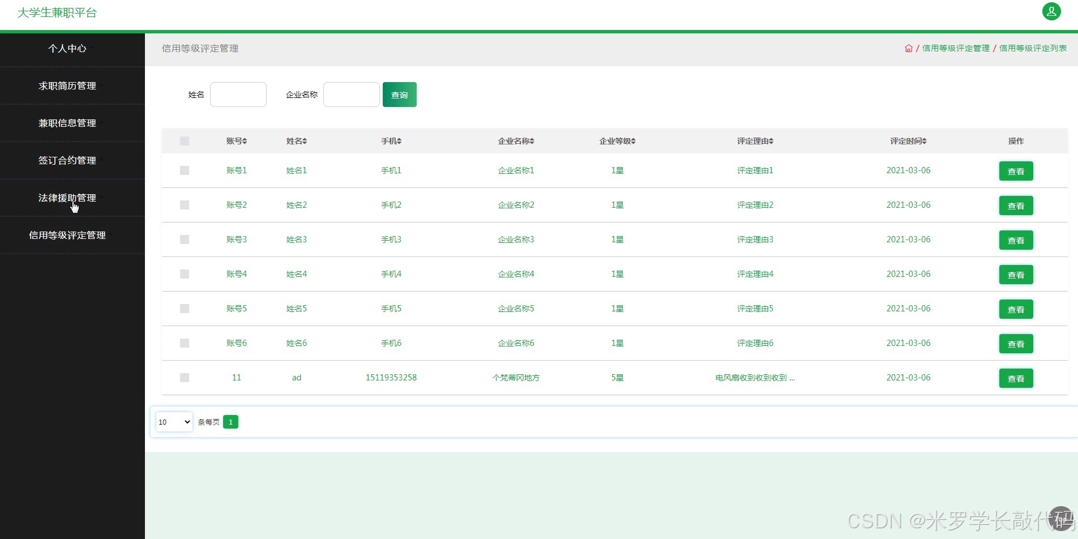Open 求职简历管理 in the sidebar
1078x539 pixels.
pos(67,86)
